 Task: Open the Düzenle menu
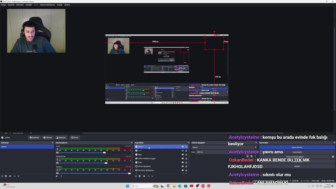pos(11,5)
